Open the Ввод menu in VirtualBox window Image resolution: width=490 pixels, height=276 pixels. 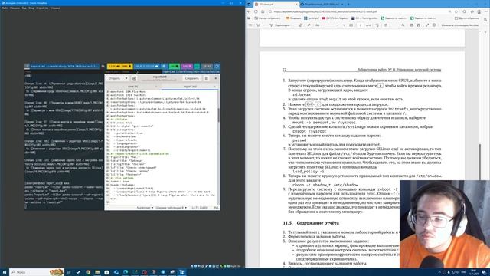[31, 8]
